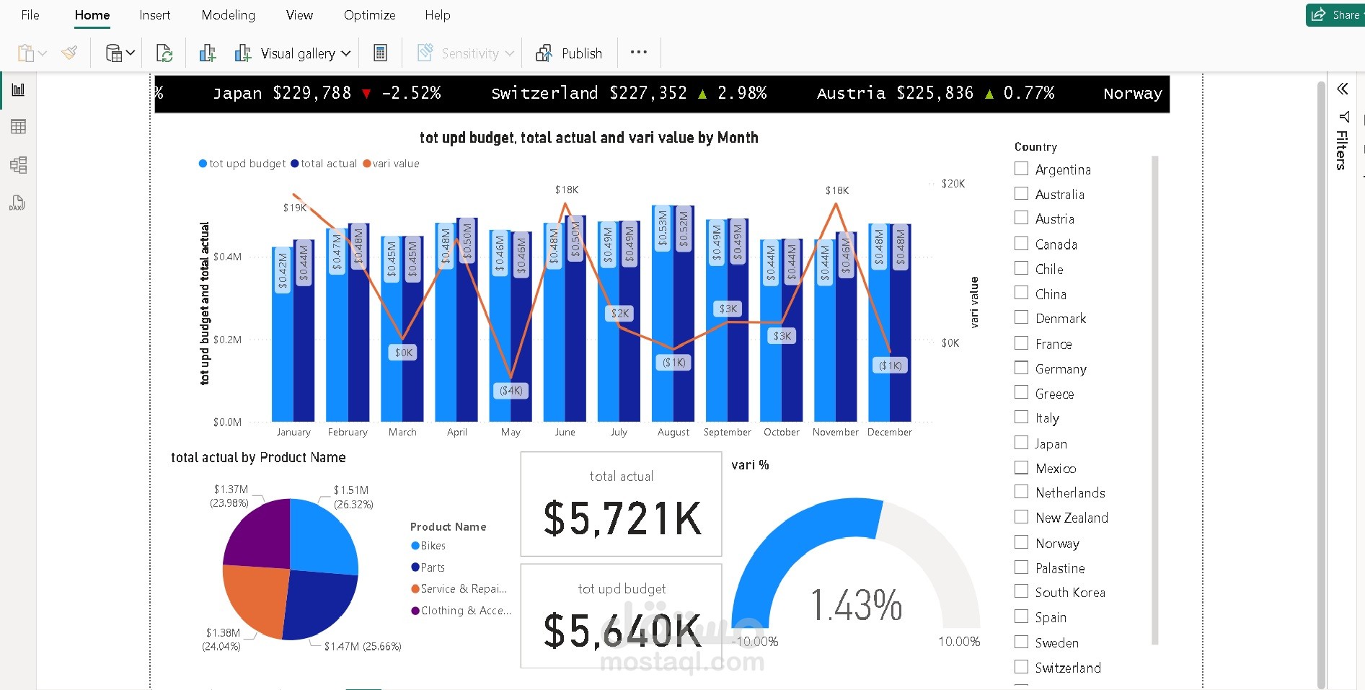The height and width of the screenshot is (690, 1365).
Task: Check the Greece country checkbox
Action: [1021, 392]
